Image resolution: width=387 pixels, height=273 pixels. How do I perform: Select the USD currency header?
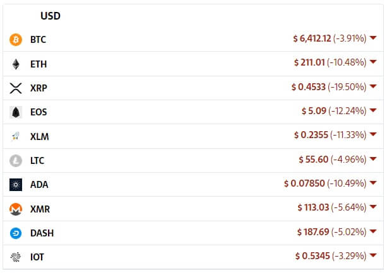pyautogui.click(x=51, y=16)
